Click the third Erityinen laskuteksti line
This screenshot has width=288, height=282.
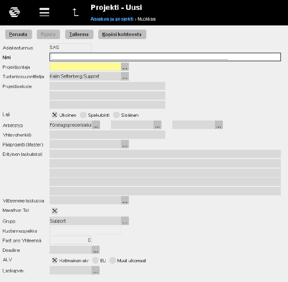click(165, 173)
